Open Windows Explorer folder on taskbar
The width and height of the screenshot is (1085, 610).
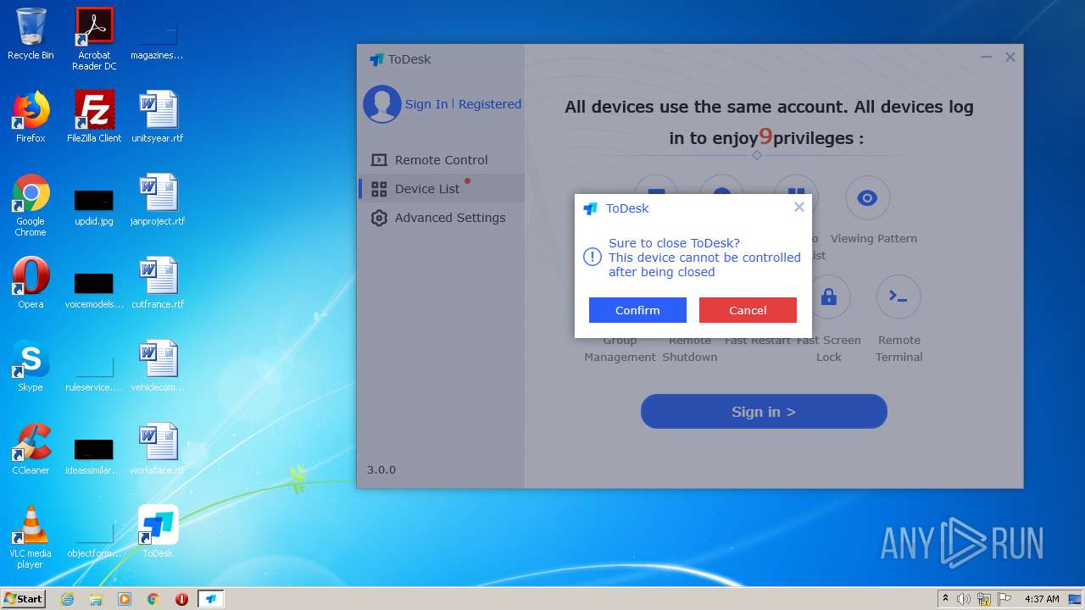[96, 599]
